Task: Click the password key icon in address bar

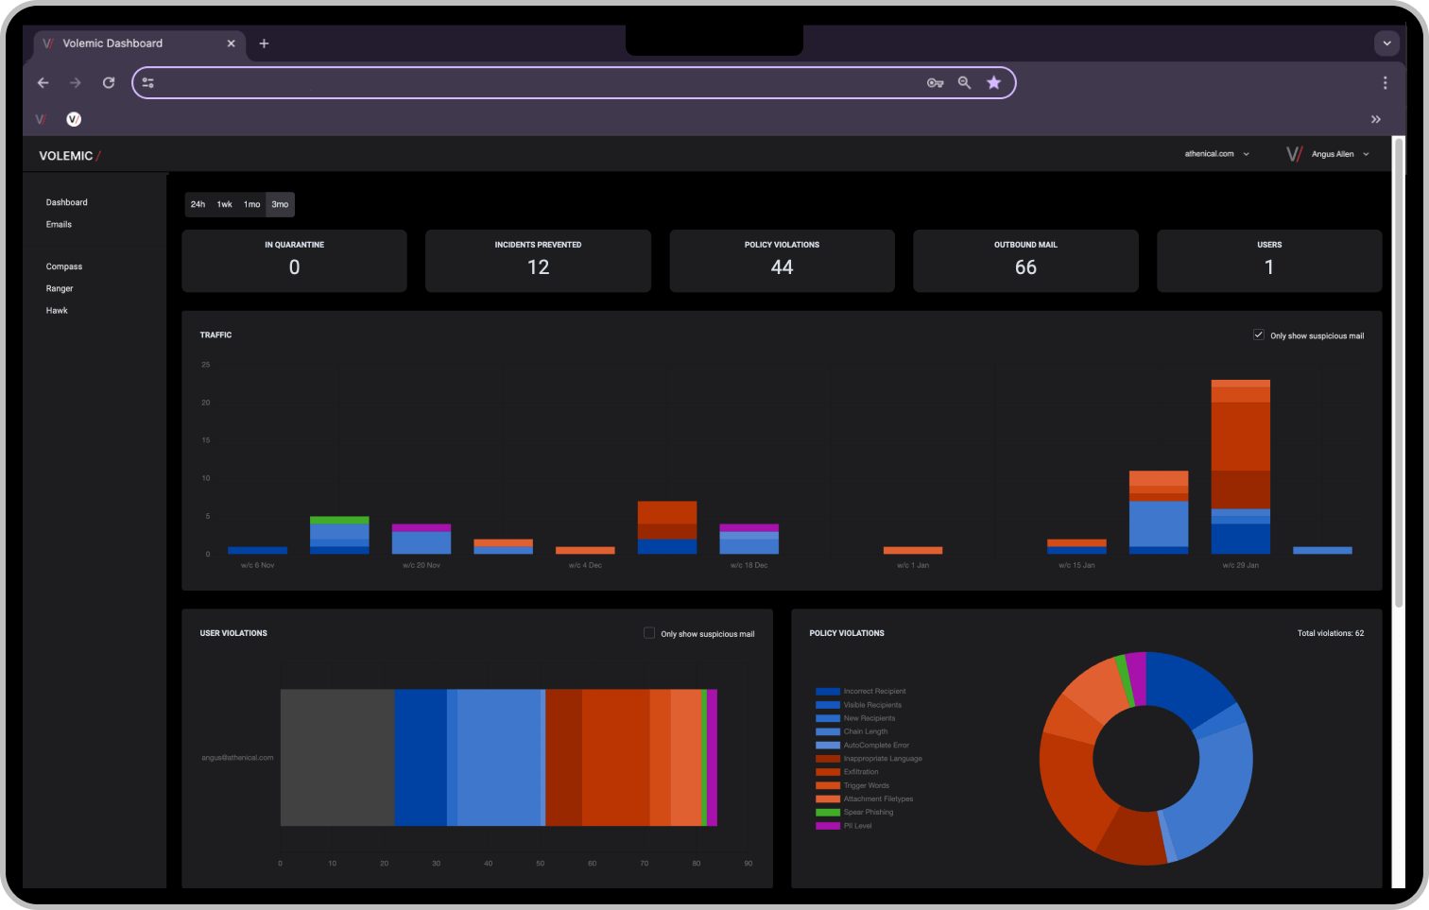Action: click(x=935, y=83)
